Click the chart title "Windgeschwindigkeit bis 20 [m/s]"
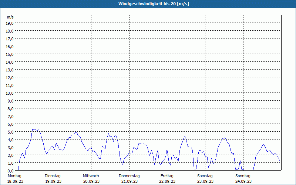The image size is (296, 185). point(148,4)
